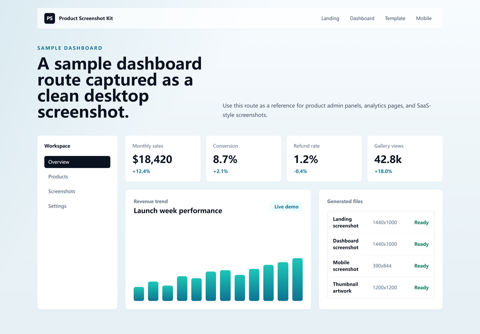Click the PS logo icon

(x=50, y=18)
